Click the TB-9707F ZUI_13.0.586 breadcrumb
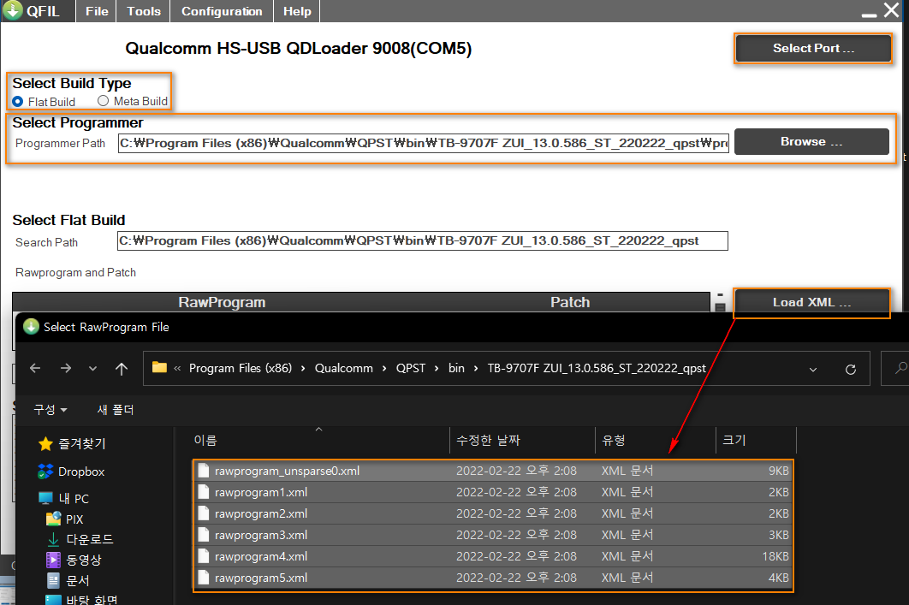The image size is (909, 605). click(597, 368)
